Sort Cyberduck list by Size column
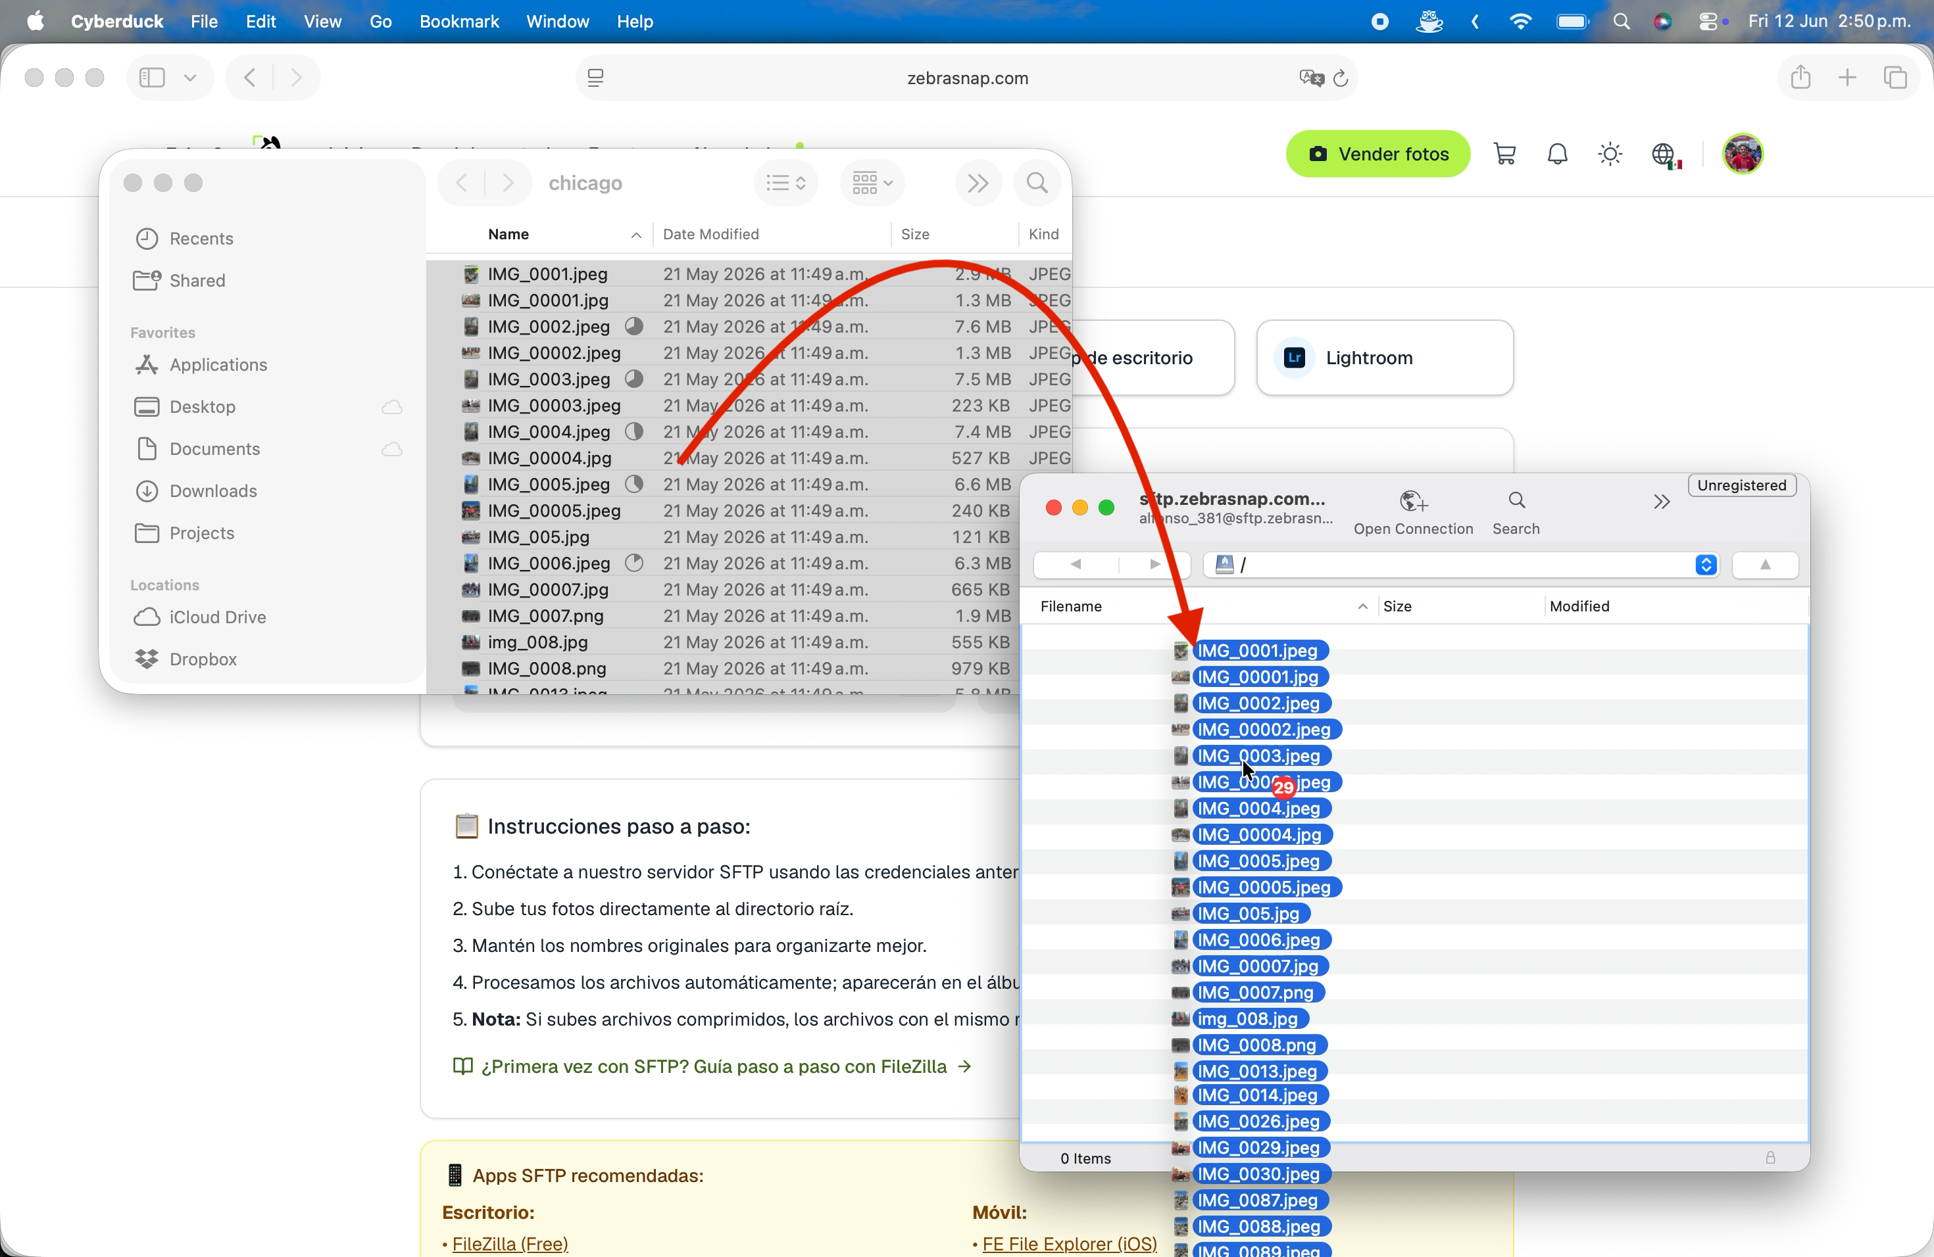This screenshot has height=1257, width=1934. click(x=1397, y=607)
